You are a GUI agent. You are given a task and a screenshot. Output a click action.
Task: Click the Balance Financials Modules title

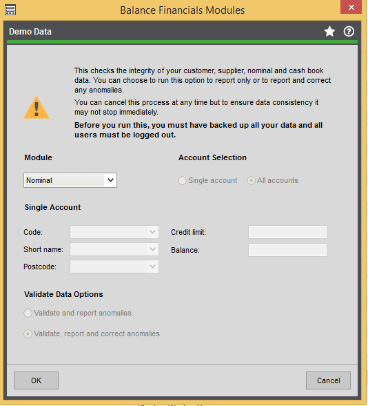(182, 10)
